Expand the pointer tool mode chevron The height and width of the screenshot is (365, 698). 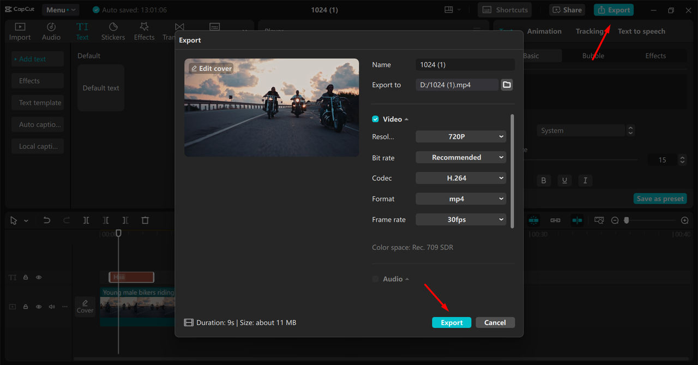pyautogui.click(x=26, y=221)
